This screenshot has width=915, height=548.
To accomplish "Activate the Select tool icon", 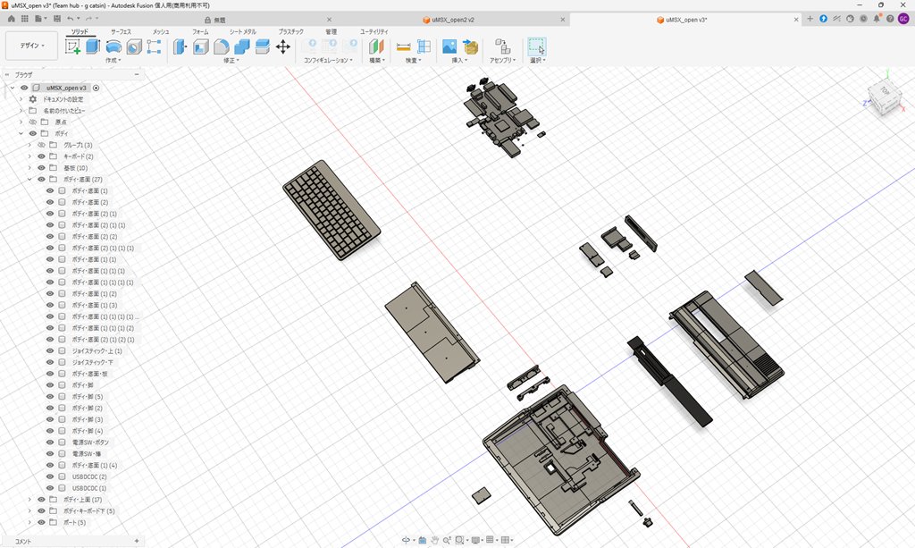I will [536, 46].
